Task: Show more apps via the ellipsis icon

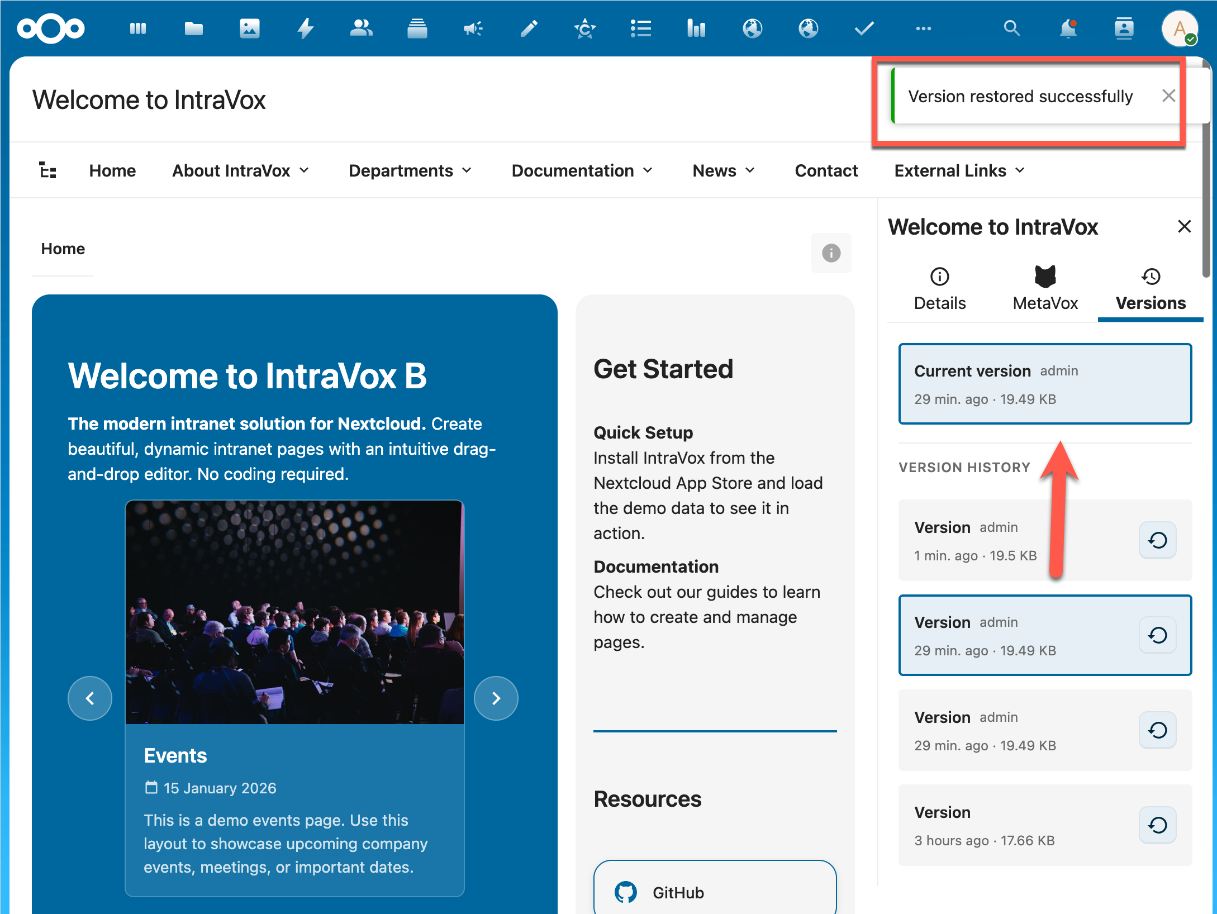Action: click(924, 28)
